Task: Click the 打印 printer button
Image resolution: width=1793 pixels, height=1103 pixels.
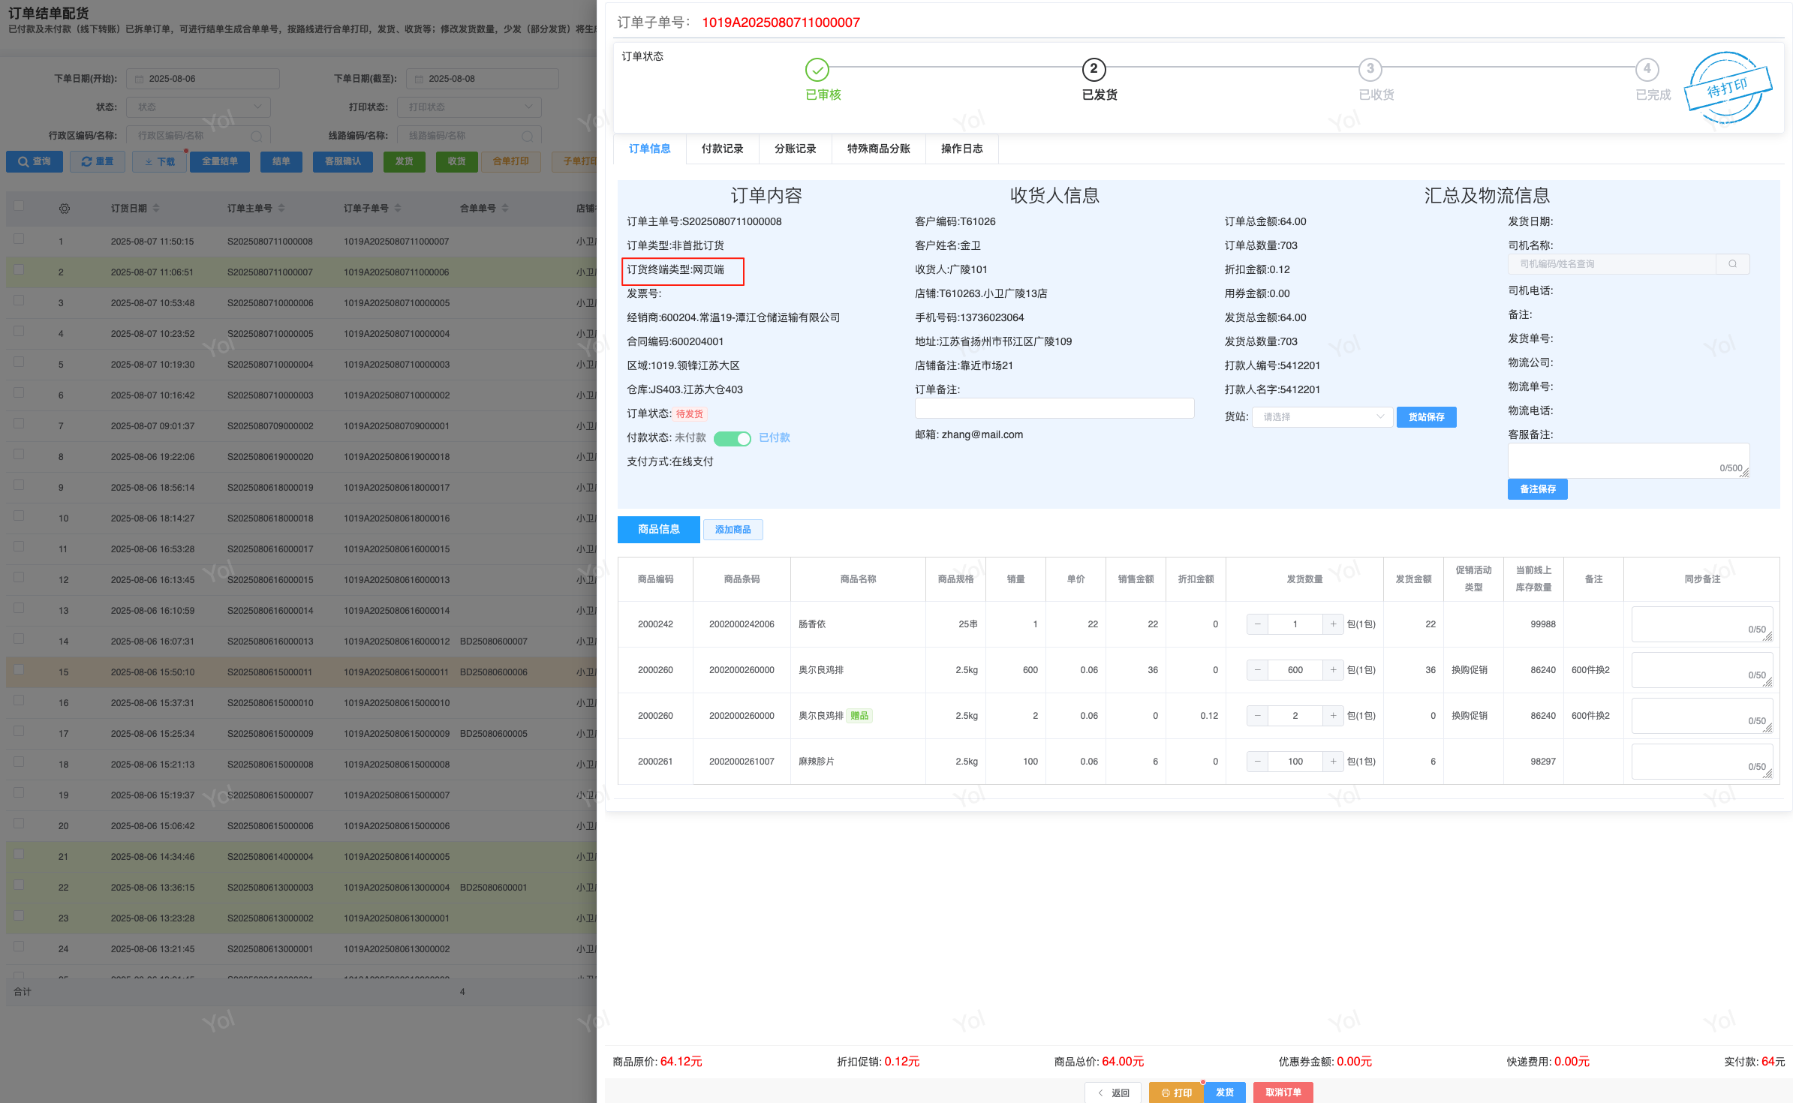Action: pyautogui.click(x=1176, y=1092)
